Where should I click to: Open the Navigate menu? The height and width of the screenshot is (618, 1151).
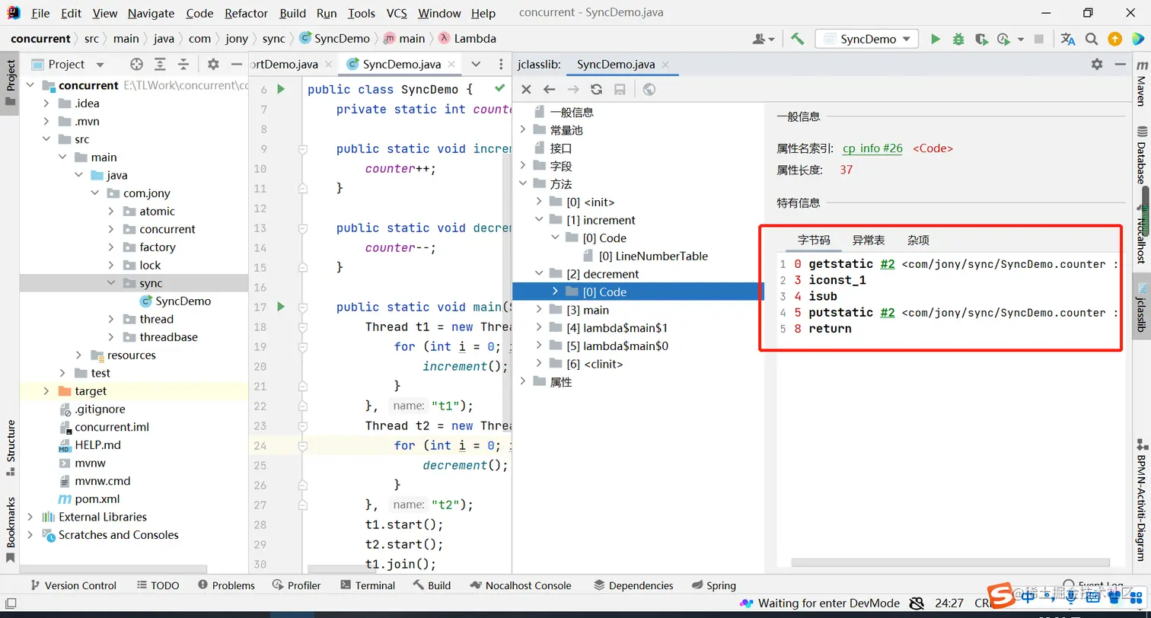click(151, 13)
